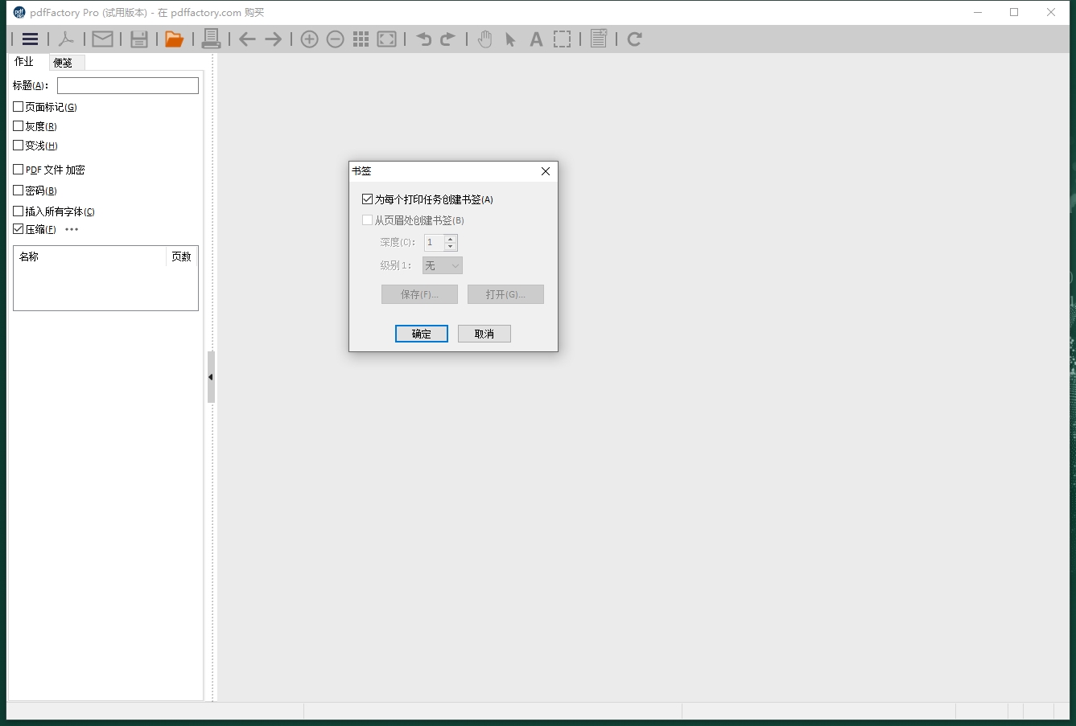
Task: Enable 页面标记 checkbox
Action: tap(19, 106)
